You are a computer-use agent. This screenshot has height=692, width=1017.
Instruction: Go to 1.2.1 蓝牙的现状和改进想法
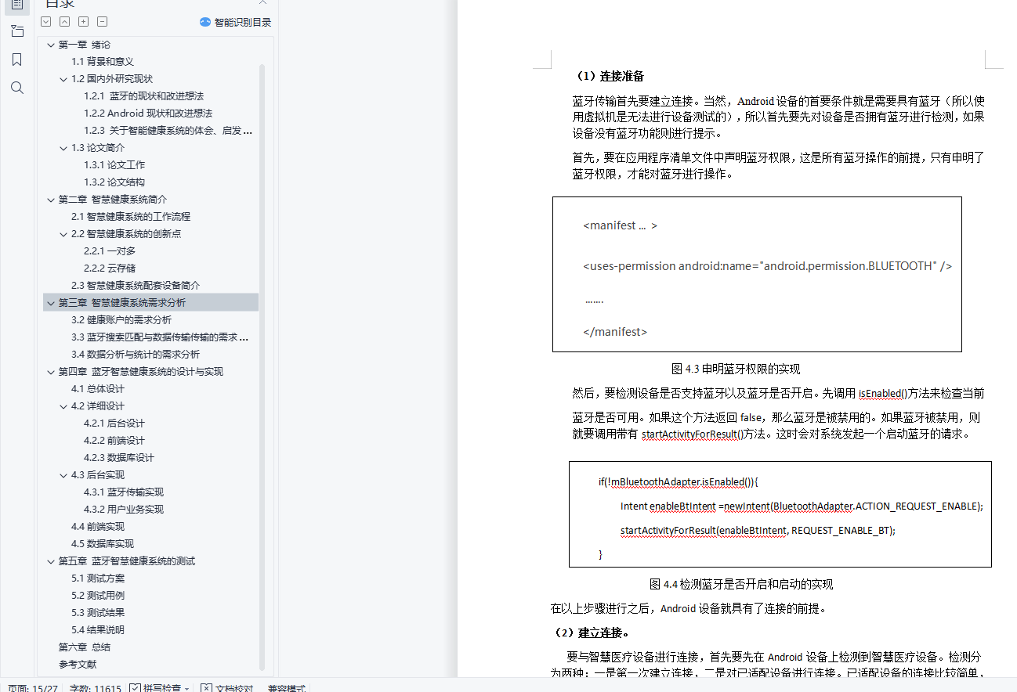(x=143, y=96)
